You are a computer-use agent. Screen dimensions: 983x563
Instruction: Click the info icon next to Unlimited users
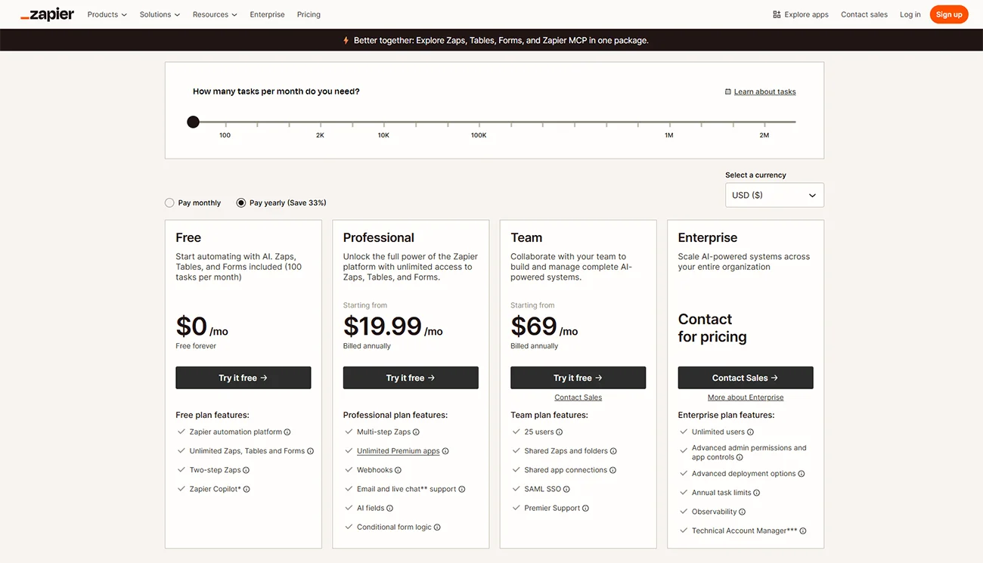[749, 432]
